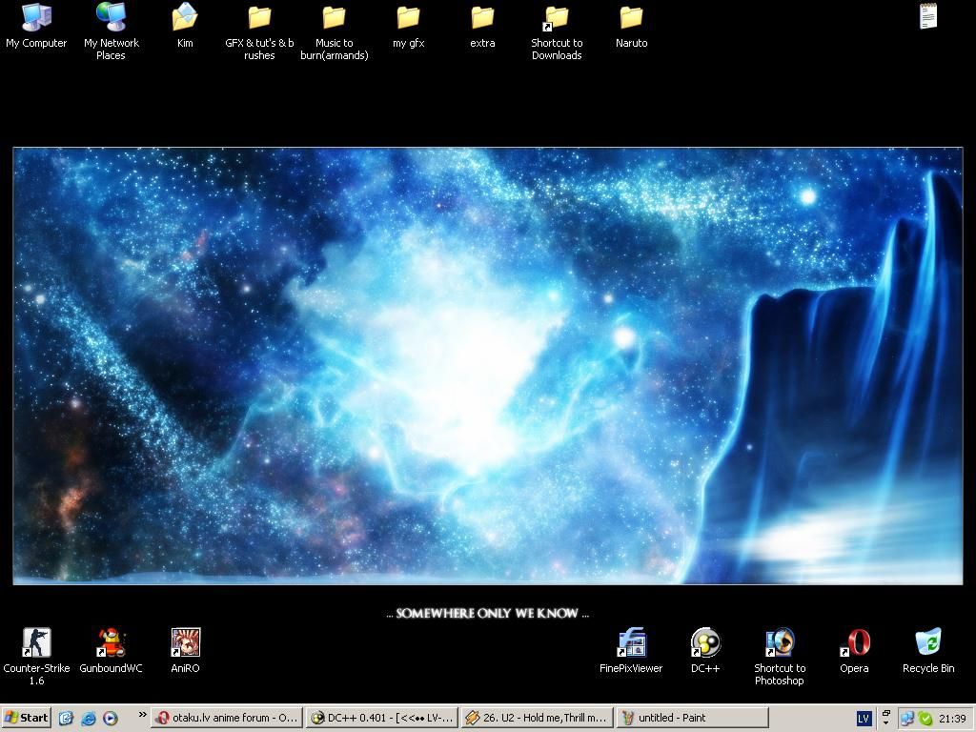Switch to otaku.lv anime forum Opera window

227,718
